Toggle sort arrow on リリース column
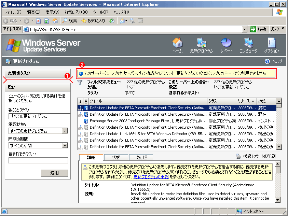The image size is (288, 216). pos(253,101)
